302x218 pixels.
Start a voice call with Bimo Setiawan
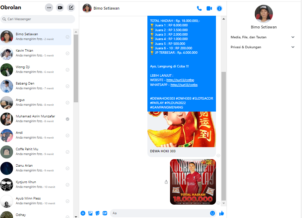coord(199,8)
